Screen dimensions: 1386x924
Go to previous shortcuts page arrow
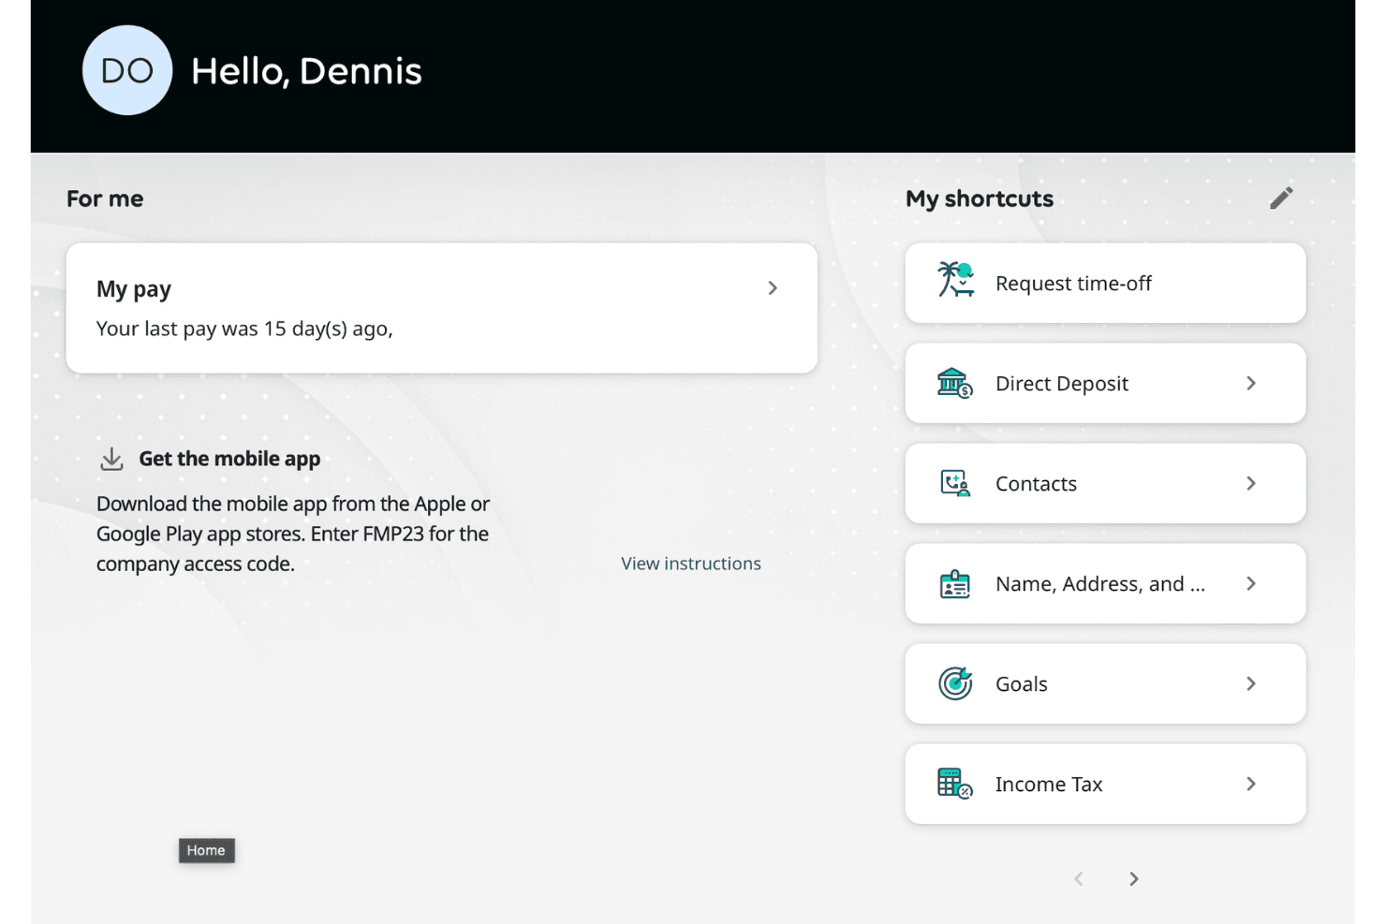pos(1079,879)
